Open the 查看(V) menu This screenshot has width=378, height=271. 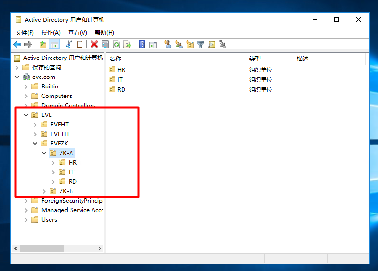pyautogui.click(x=77, y=33)
